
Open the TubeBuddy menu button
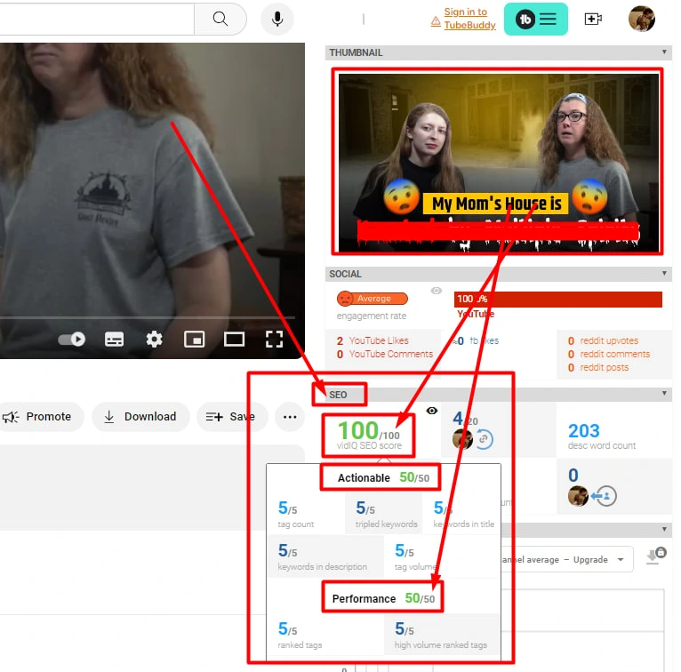536,19
